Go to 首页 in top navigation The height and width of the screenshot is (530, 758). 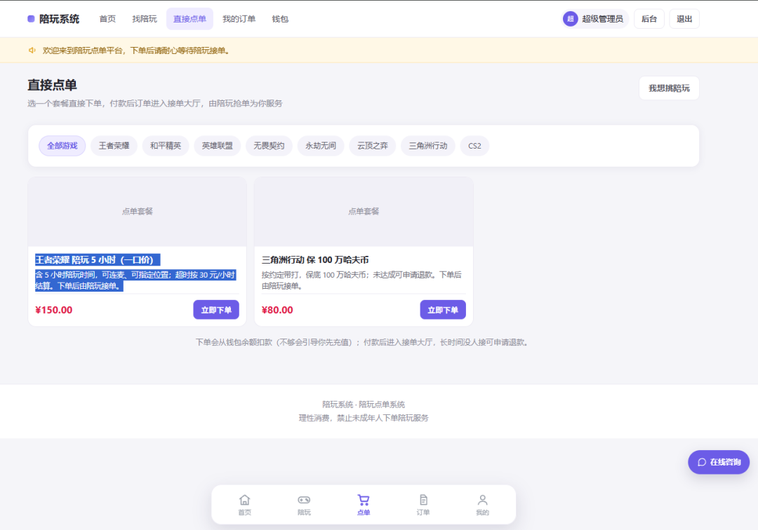coord(107,19)
